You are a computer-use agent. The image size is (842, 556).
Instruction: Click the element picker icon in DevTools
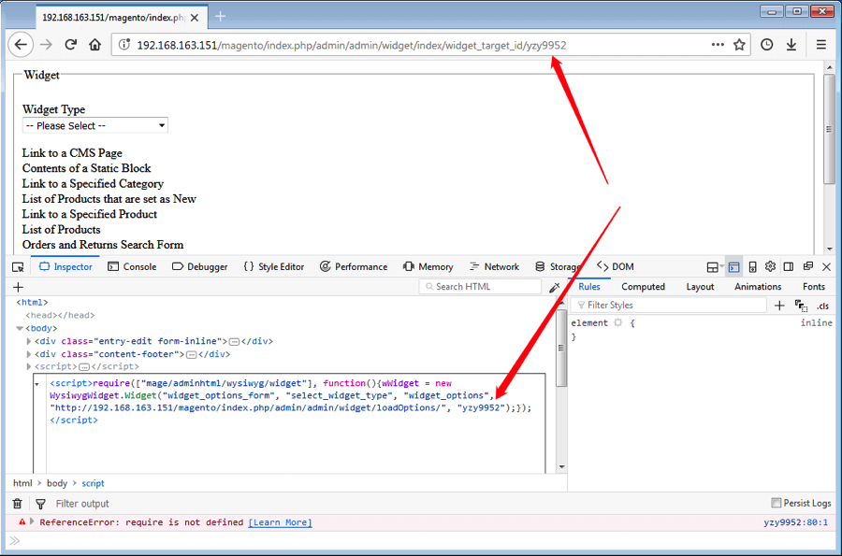click(x=18, y=266)
